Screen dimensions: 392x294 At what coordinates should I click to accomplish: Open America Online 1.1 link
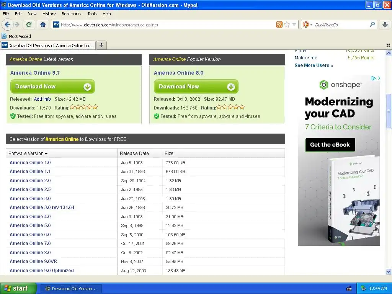point(30,171)
